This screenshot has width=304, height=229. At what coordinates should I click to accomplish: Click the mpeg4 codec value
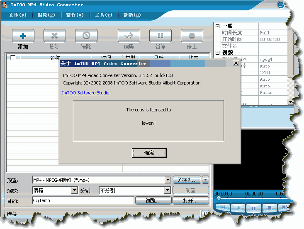coord(266,60)
